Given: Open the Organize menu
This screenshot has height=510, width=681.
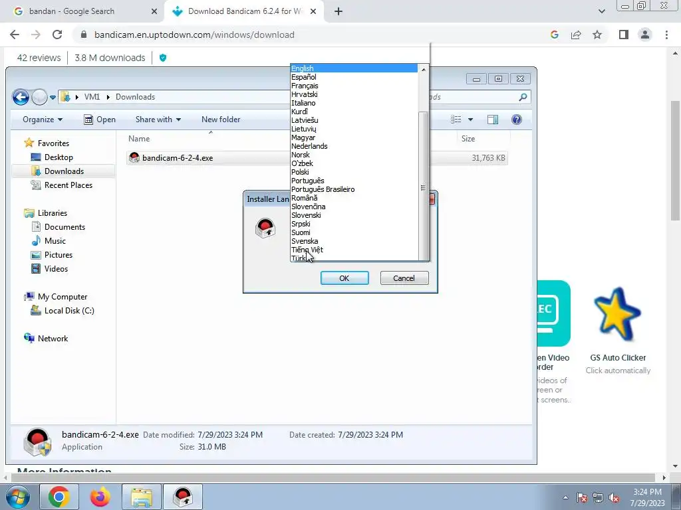Looking at the screenshot, I should click(43, 120).
